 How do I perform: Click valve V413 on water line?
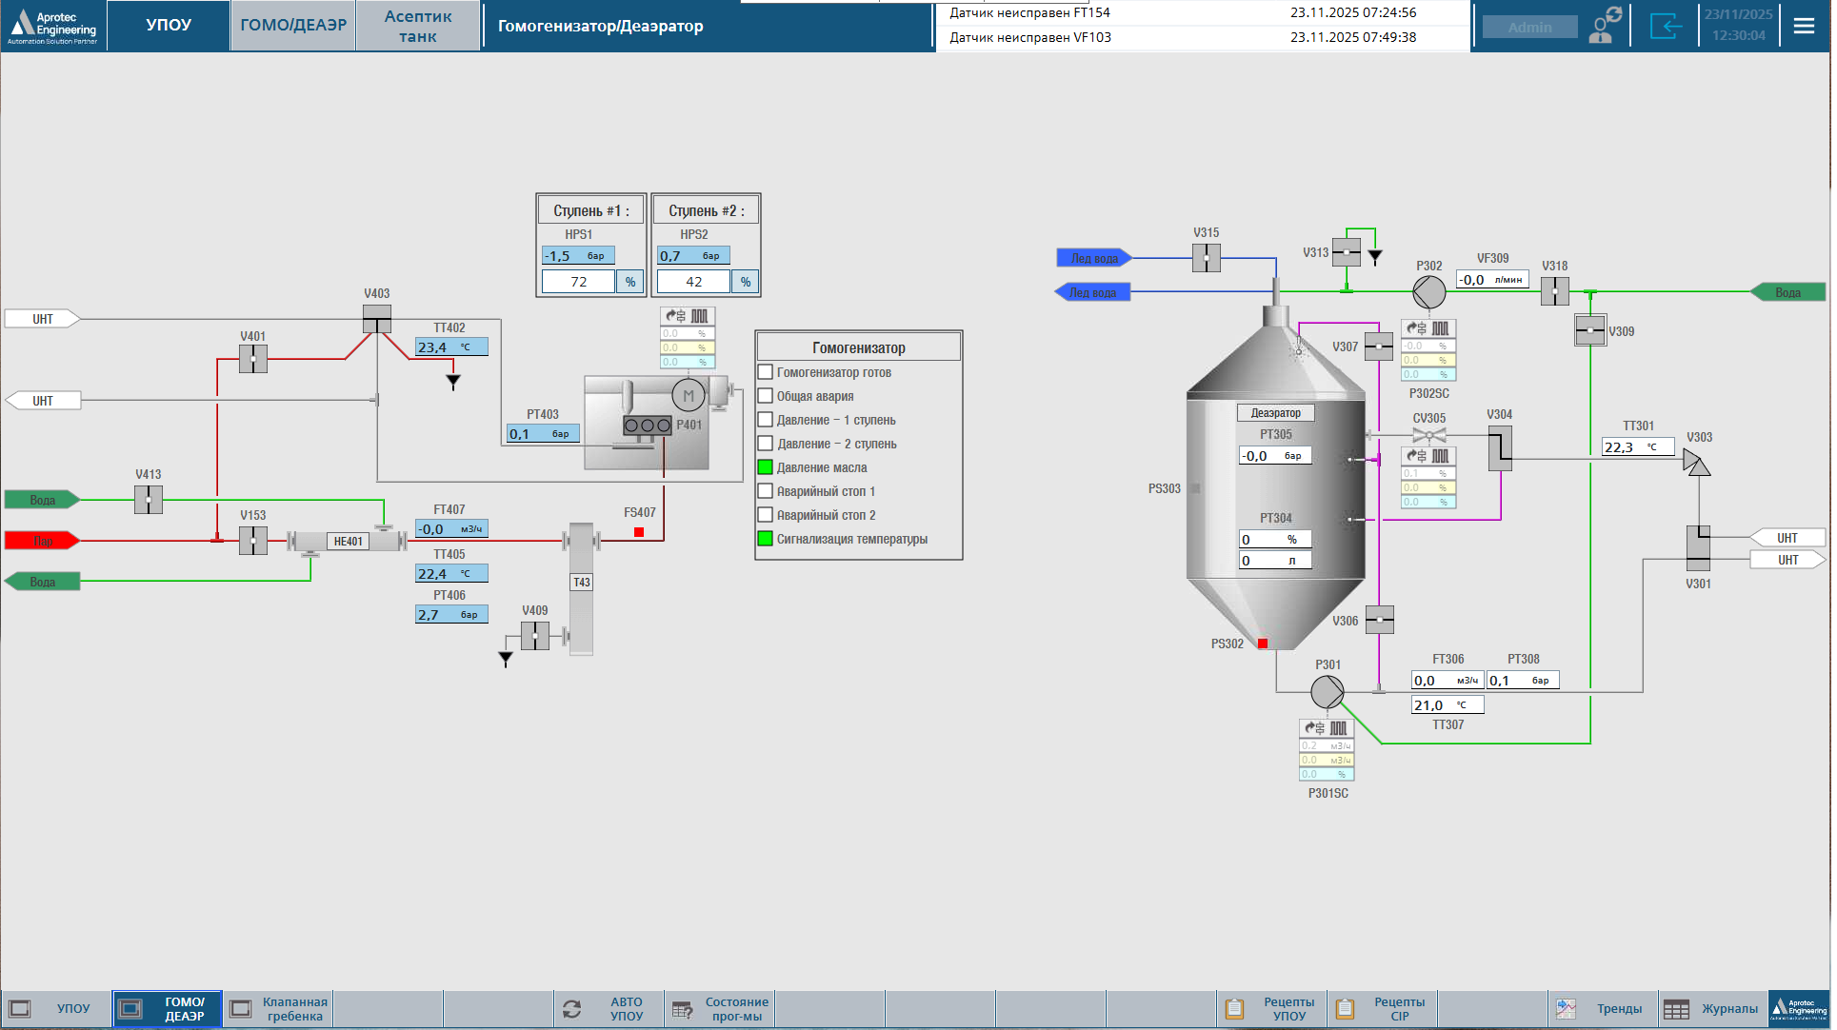[149, 500]
